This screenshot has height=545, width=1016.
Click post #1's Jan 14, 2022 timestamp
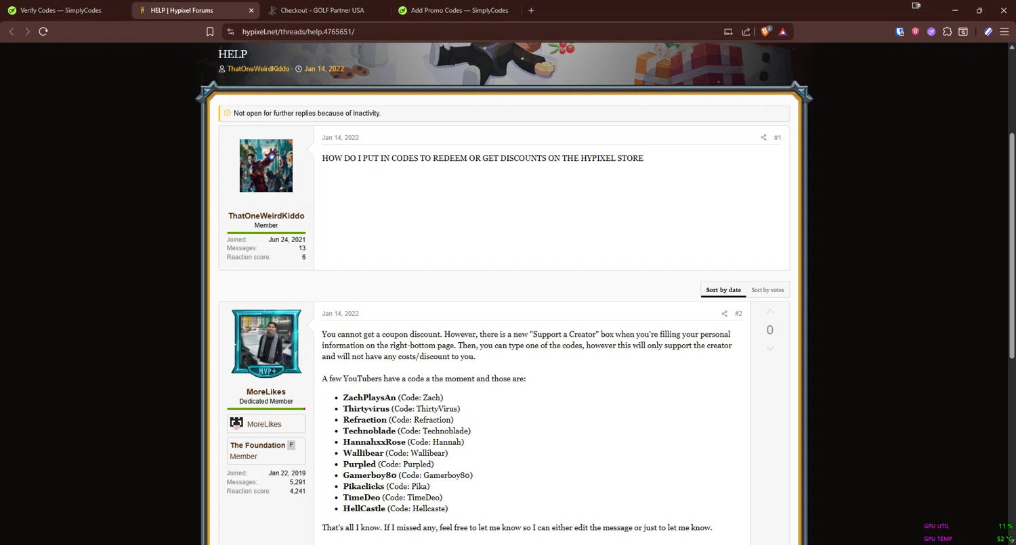pos(340,137)
